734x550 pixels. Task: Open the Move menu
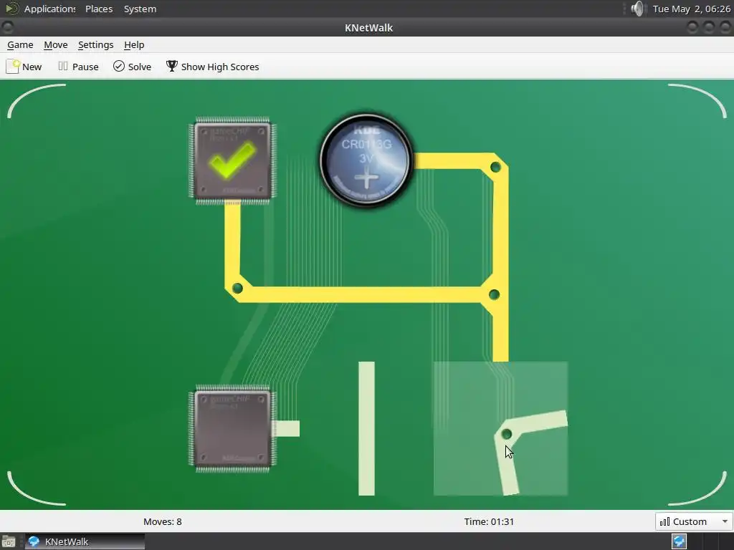pyautogui.click(x=56, y=45)
